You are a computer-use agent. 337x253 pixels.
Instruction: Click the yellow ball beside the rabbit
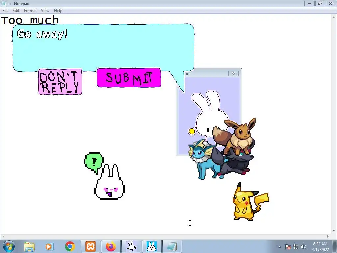(x=192, y=131)
